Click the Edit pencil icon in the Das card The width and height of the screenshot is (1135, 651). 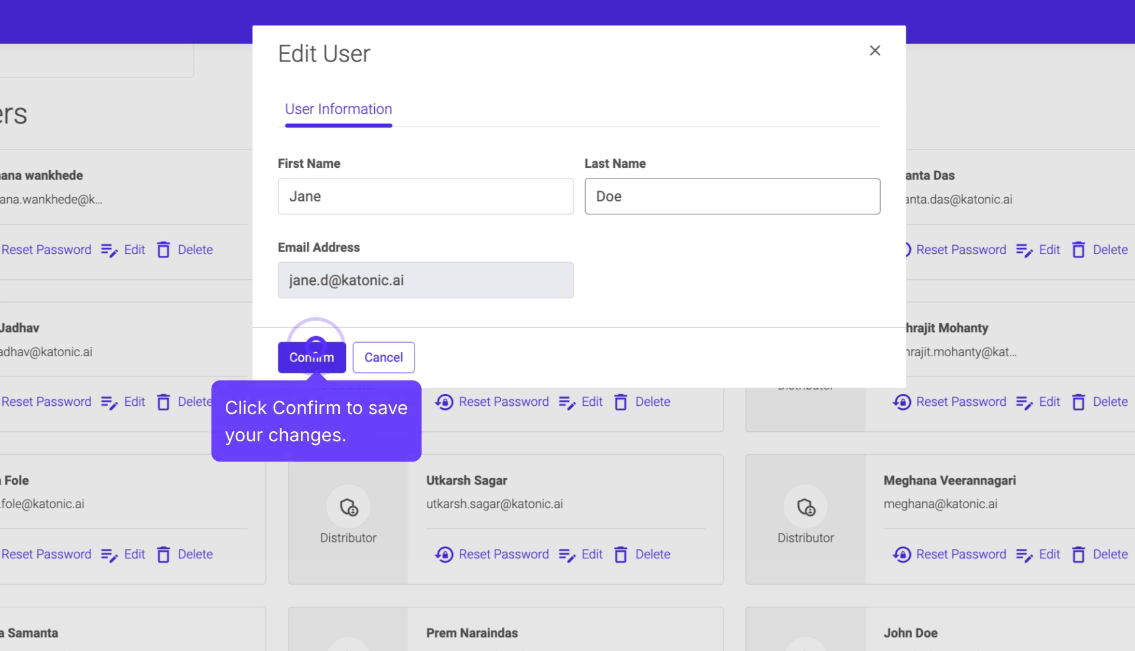[x=1024, y=249]
